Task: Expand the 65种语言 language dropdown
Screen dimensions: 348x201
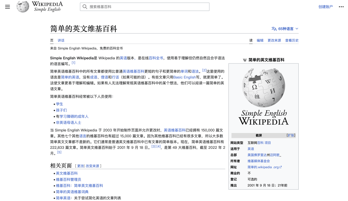Action: [285, 29]
